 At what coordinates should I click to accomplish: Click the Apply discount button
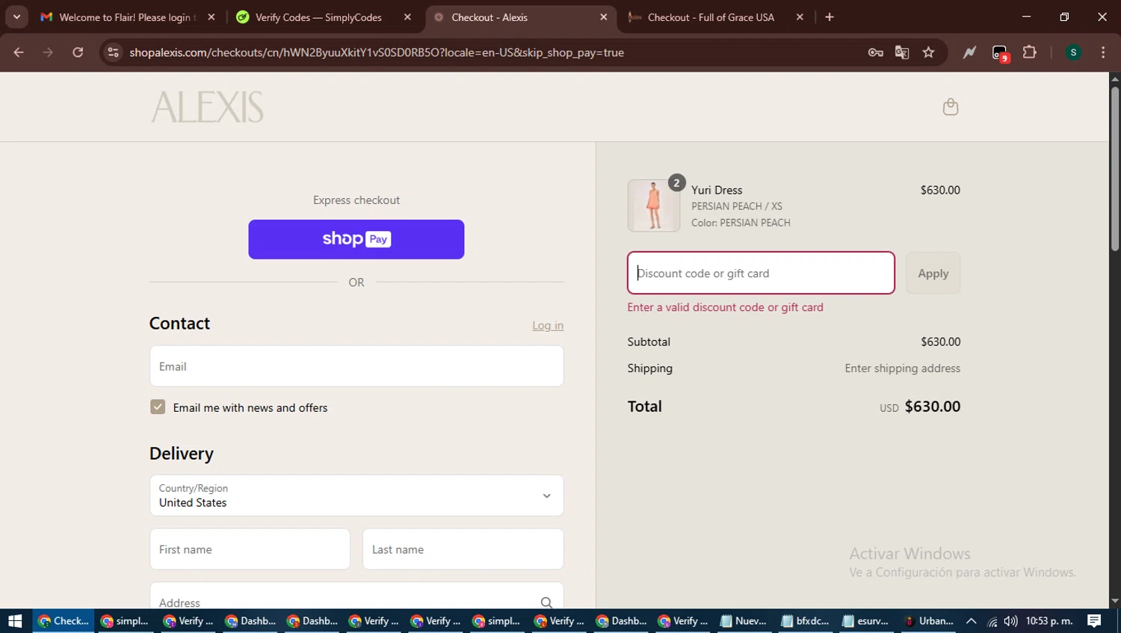click(x=933, y=273)
